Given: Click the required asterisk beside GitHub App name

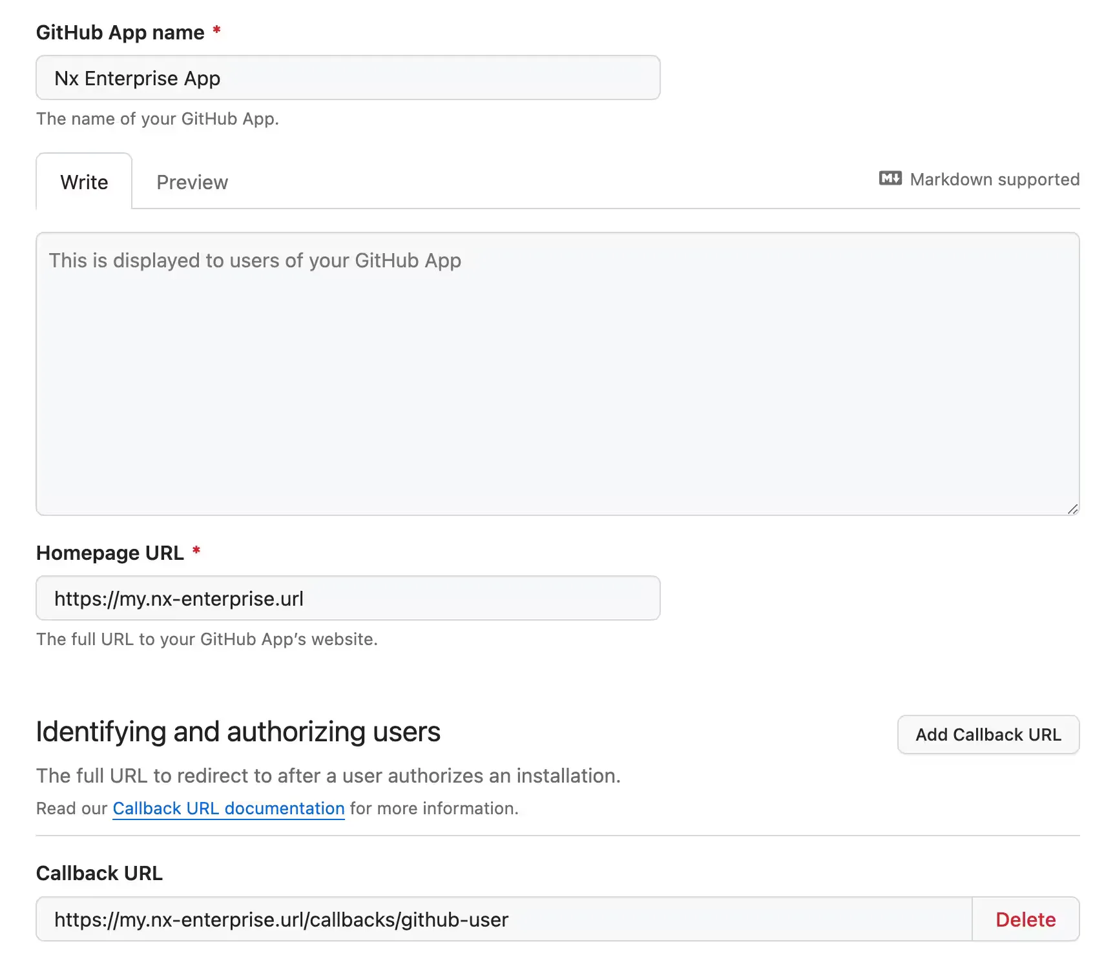Looking at the screenshot, I should point(217,30).
